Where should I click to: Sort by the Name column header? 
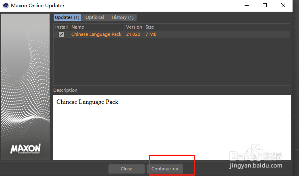(x=97, y=27)
